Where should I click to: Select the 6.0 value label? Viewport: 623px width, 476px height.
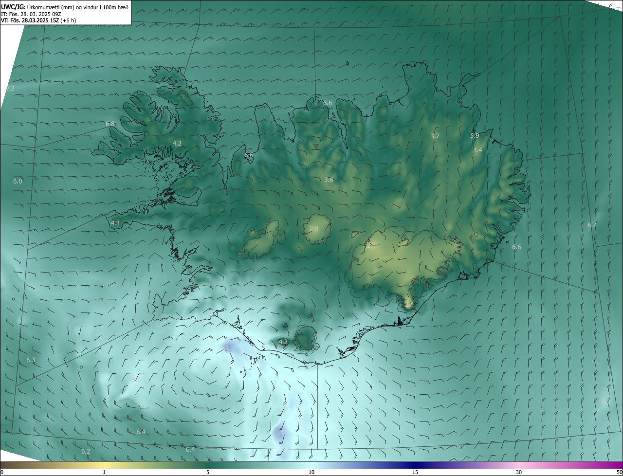[x=18, y=181]
